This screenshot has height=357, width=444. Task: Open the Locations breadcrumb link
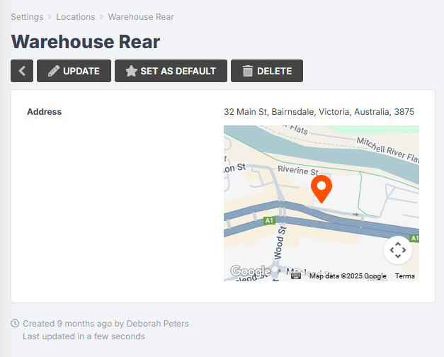click(76, 17)
